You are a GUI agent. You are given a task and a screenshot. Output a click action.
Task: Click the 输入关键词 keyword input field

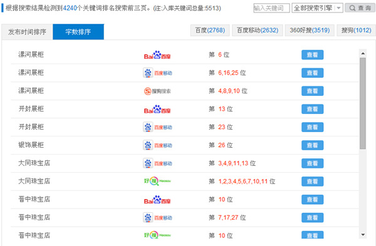271,8
